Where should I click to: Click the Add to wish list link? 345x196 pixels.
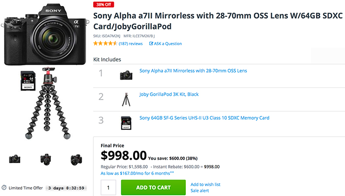[206, 184]
